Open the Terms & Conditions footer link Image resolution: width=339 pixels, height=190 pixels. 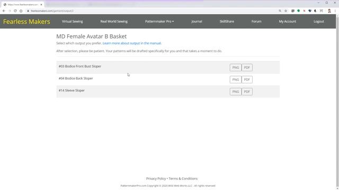[183, 178]
